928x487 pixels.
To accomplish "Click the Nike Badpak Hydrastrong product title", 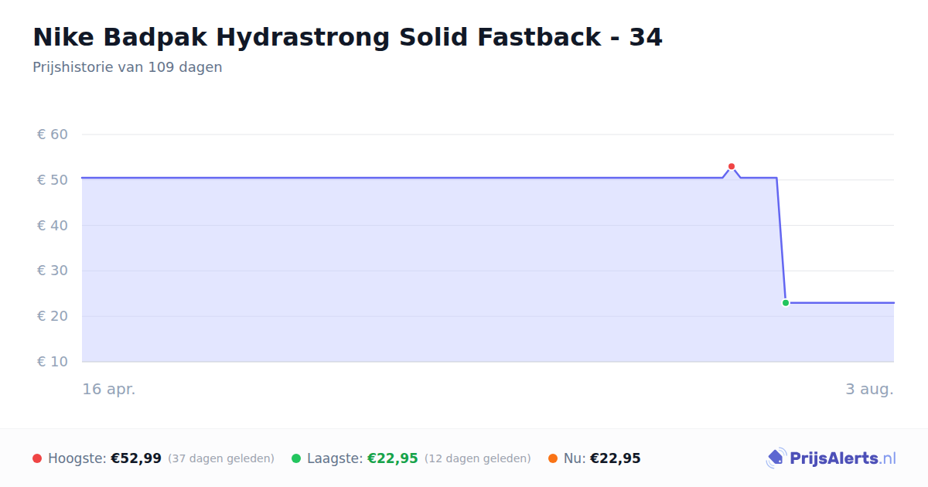I will point(347,37).
